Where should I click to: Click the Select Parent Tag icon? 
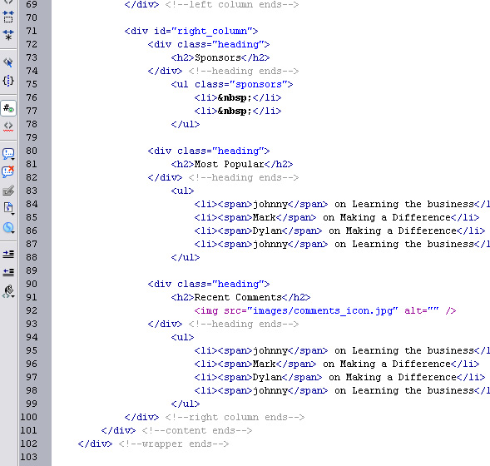(x=8, y=62)
